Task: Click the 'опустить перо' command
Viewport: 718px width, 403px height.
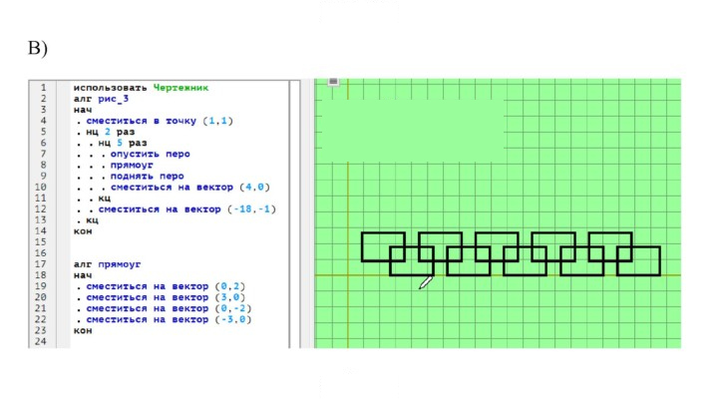Action: (151, 154)
